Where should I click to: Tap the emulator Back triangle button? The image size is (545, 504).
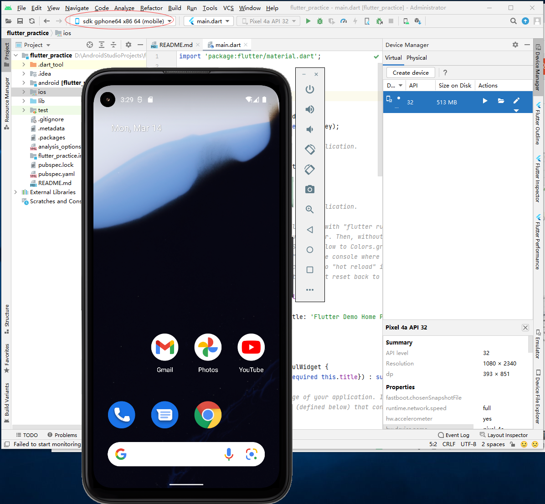(310, 229)
